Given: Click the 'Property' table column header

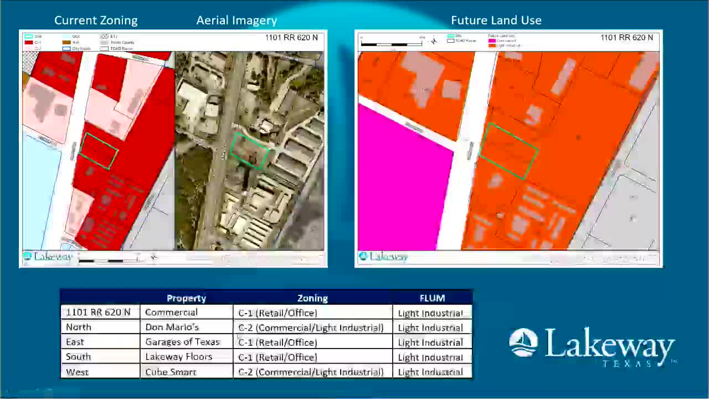Looking at the screenshot, I should pos(186,298).
